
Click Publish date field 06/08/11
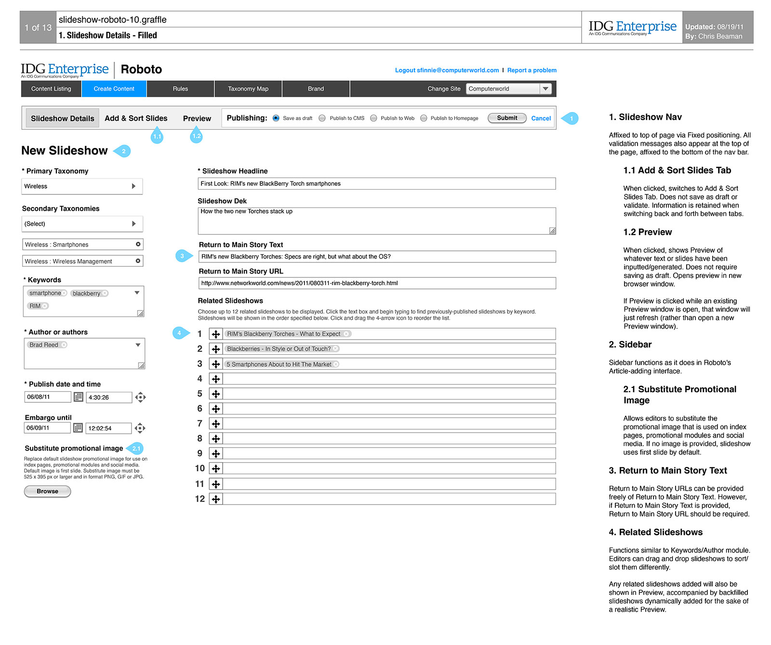(x=47, y=397)
